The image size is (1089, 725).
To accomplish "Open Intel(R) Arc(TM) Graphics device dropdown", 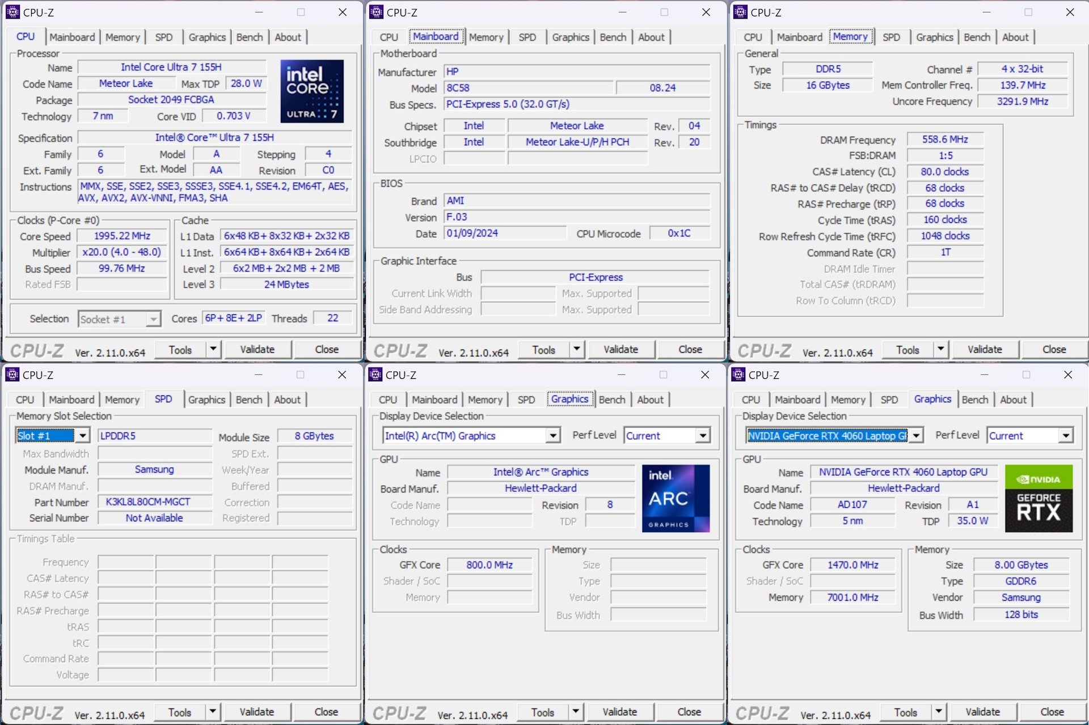I will click(552, 436).
